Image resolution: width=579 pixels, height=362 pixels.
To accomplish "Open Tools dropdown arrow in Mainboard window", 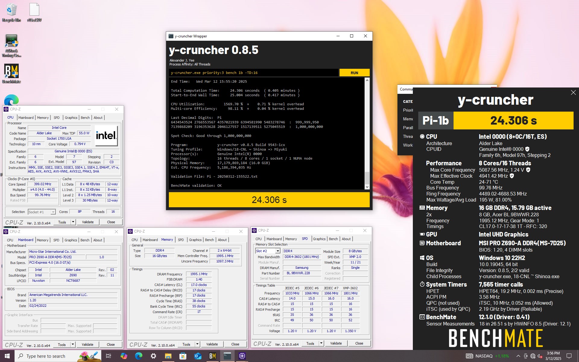I will pyautogui.click(x=73, y=345).
